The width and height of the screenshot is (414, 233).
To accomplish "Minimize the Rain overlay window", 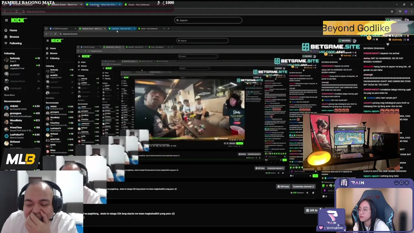I will 396,183.
